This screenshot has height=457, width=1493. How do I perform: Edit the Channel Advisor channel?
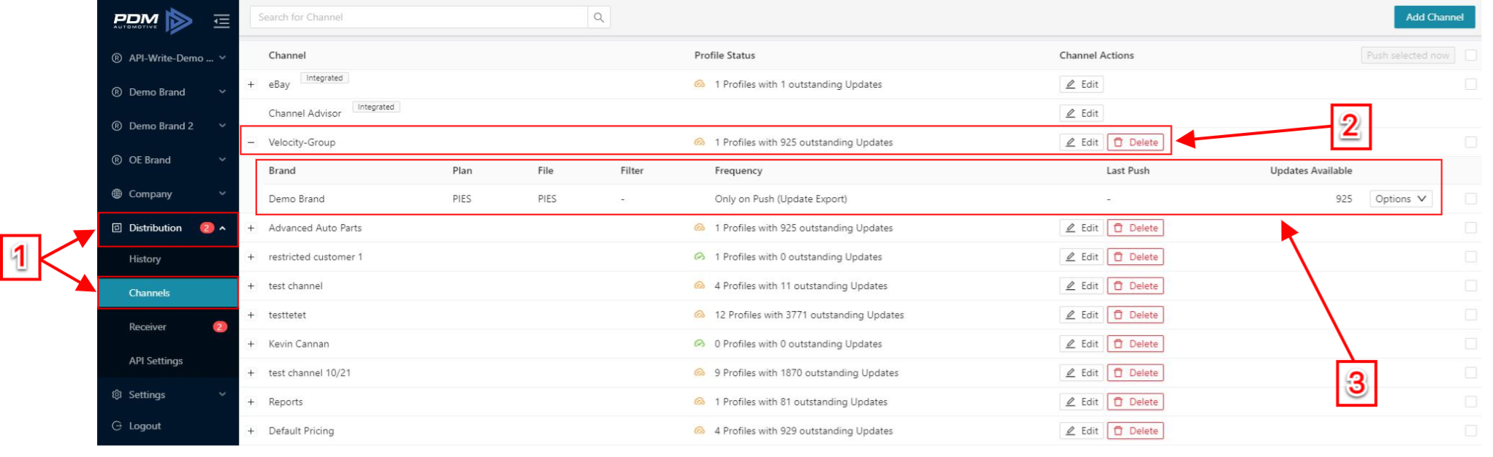pos(1081,113)
